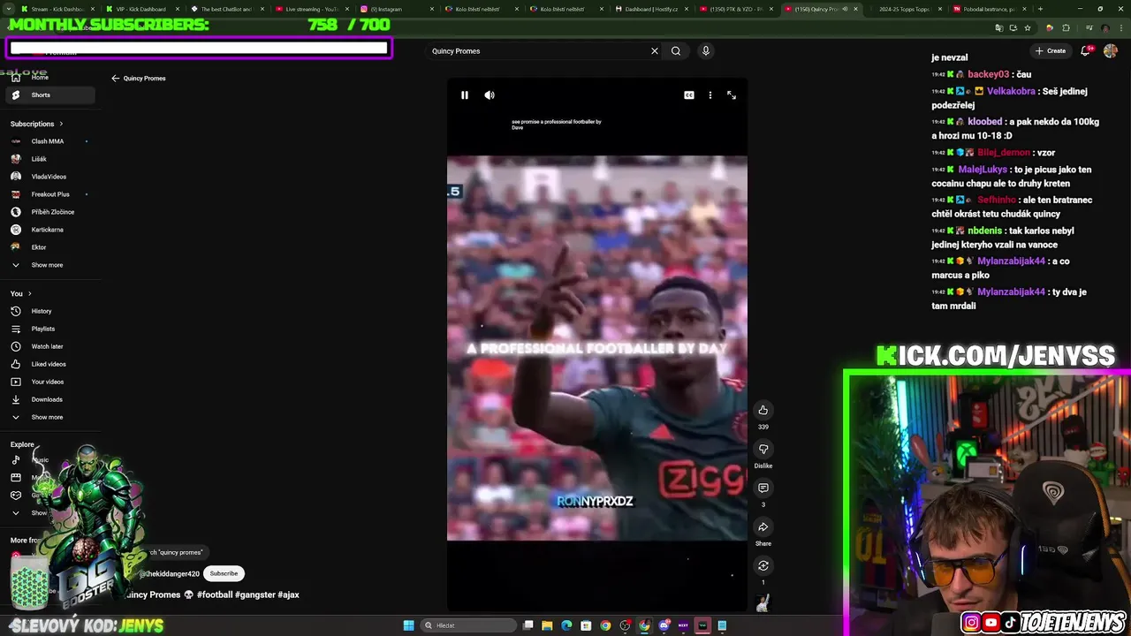Open the Create menu
The image size is (1131, 636).
tap(1051, 51)
